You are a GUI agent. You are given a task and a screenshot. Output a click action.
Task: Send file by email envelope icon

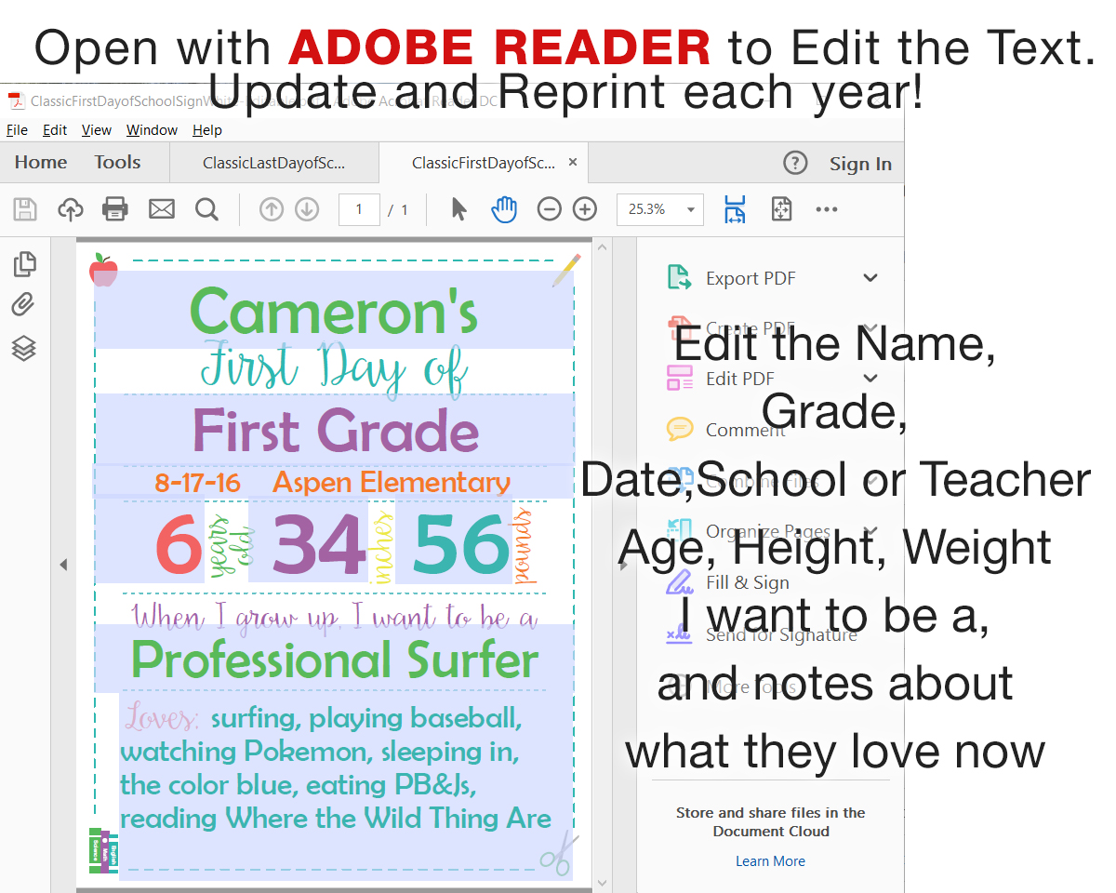tap(162, 209)
